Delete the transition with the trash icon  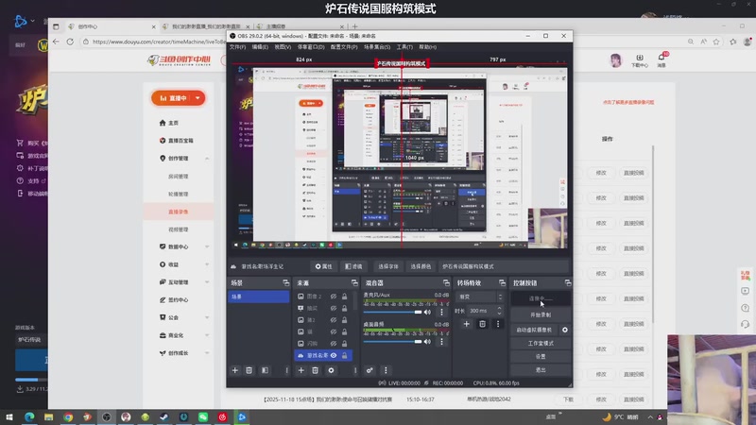tap(482, 324)
